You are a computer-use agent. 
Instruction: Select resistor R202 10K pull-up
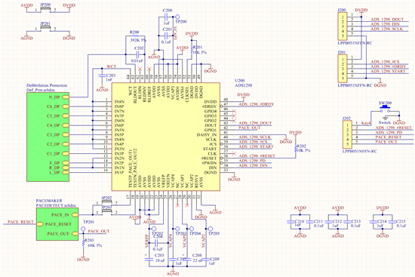pyautogui.click(x=296, y=148)
